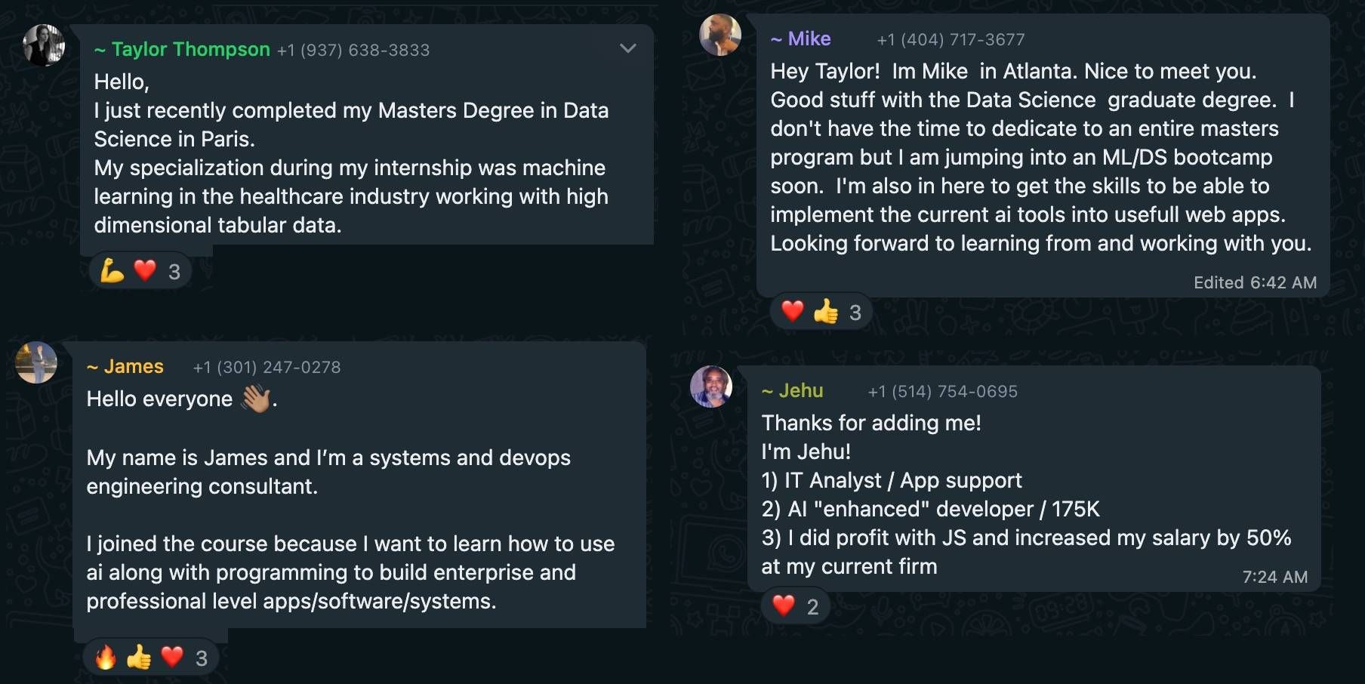Image resolution: width=1365 pixels, height=684 pixels.
Task: Click the heart reaction under Taylor's message
Action: 145,270
